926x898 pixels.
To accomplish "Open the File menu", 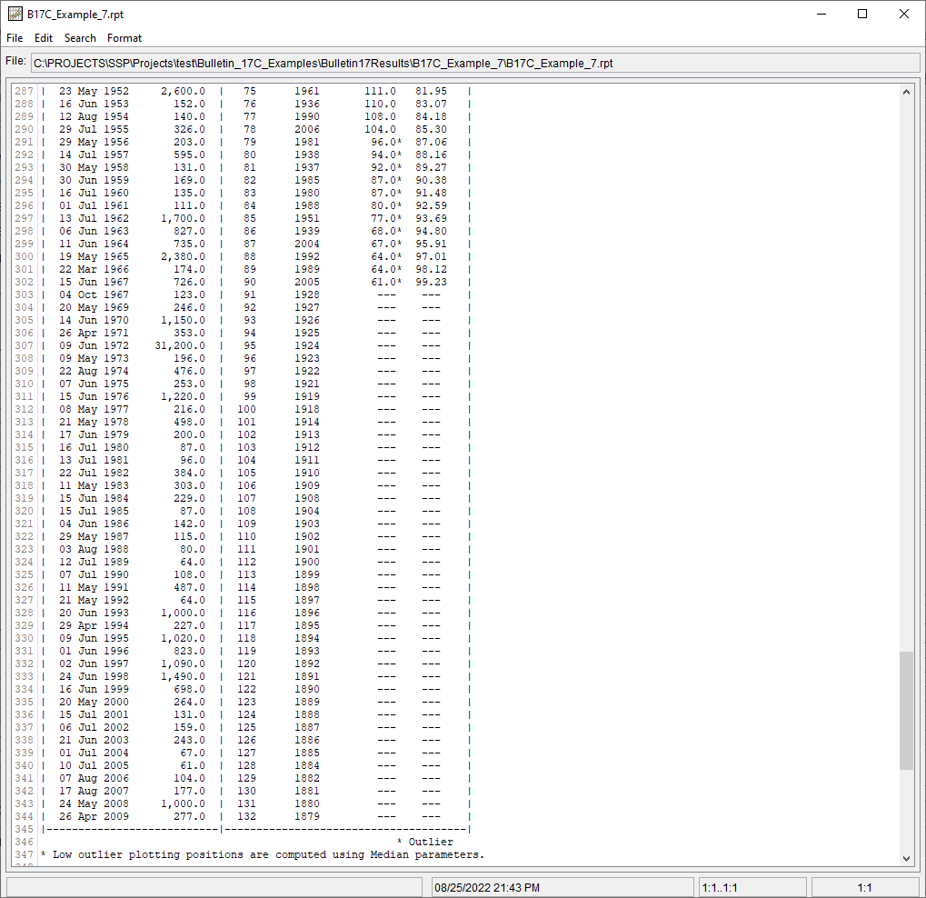I will pos(15,38).
